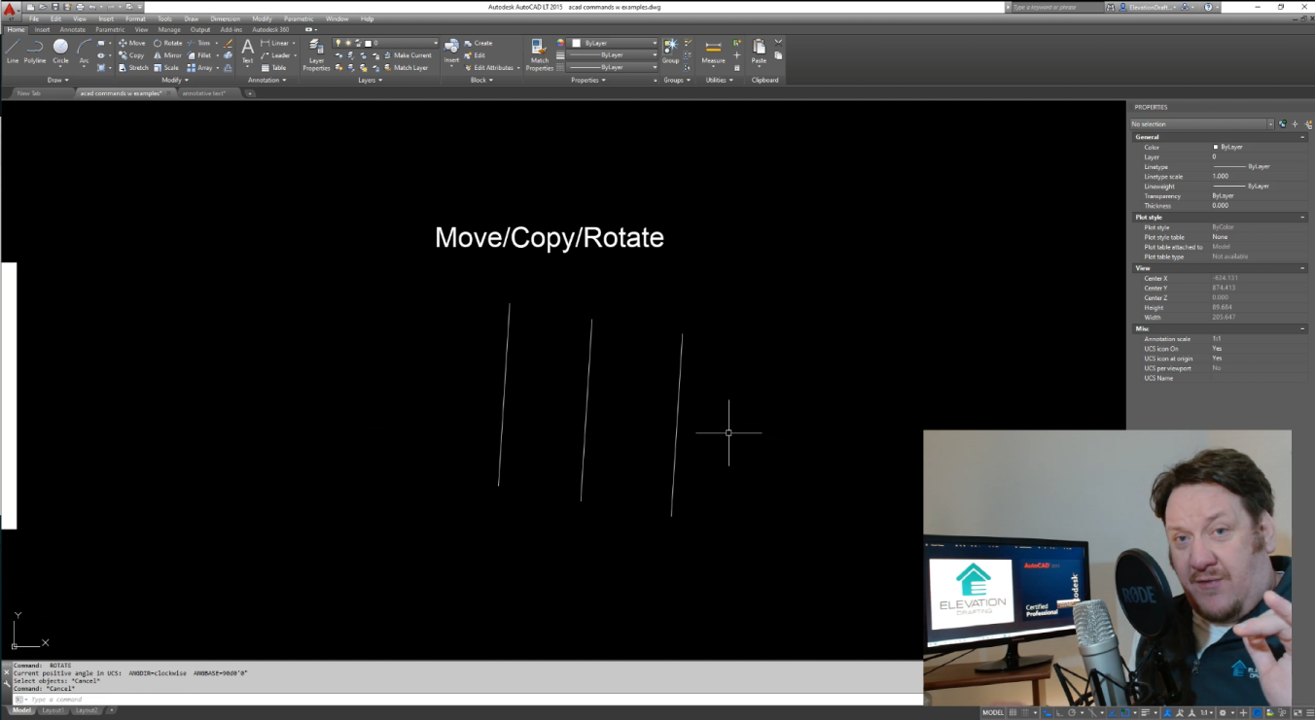
Task: Click the Edit Attributes button
Action: (491, 68)
